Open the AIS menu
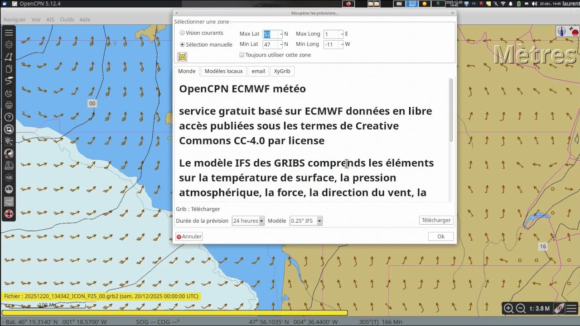 50,19
